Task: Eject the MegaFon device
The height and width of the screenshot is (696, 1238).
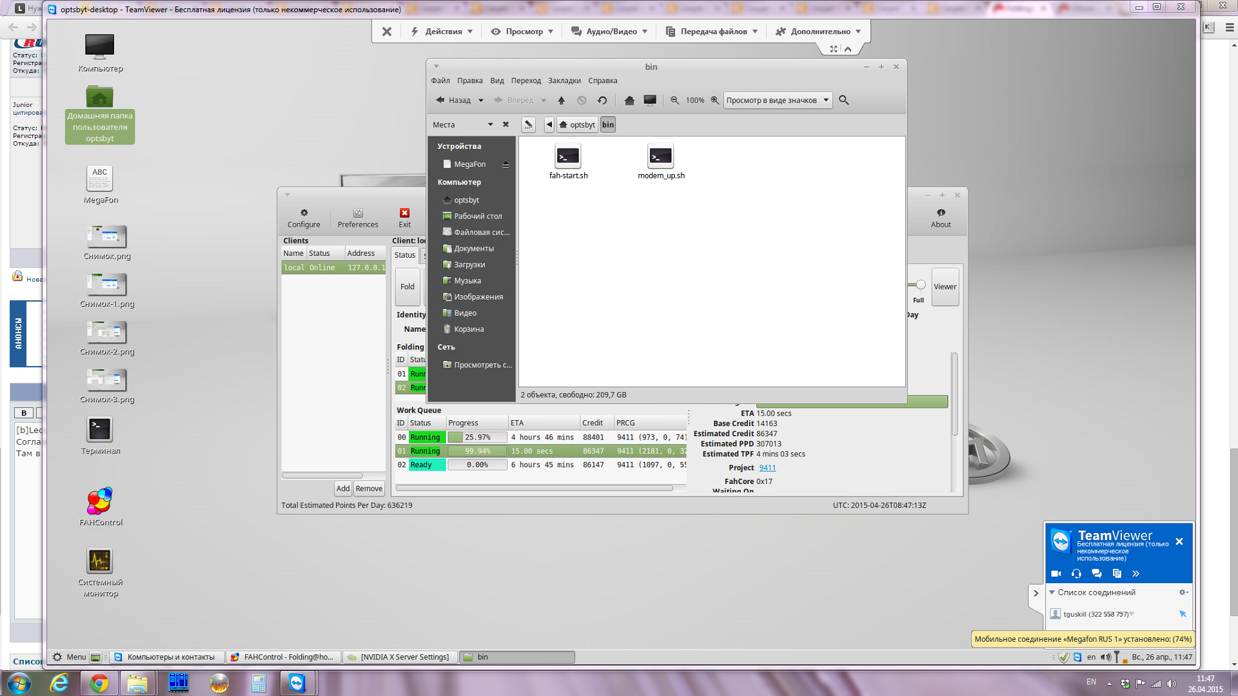Action: point(506,165)
